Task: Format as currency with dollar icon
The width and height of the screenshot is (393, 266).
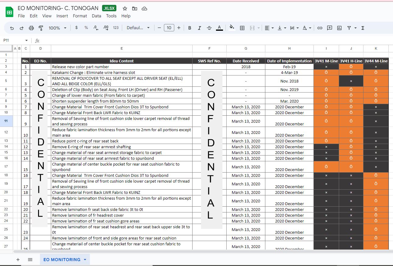Action: pos(76,28)
